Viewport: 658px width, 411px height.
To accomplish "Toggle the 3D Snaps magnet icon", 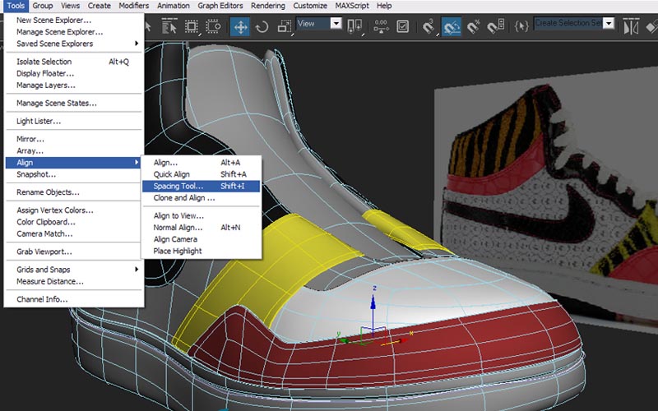I will click(x=428, y=27).
